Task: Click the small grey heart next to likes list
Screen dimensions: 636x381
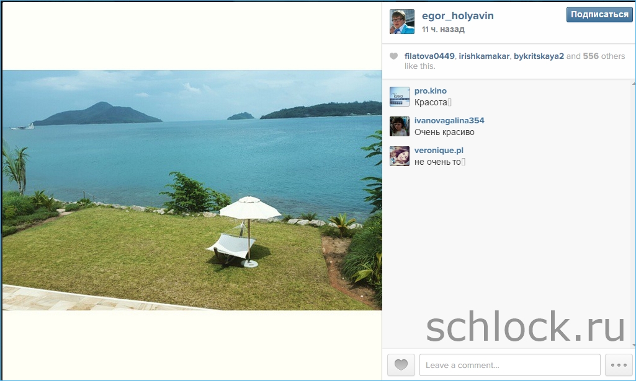Action: [393, 56]
